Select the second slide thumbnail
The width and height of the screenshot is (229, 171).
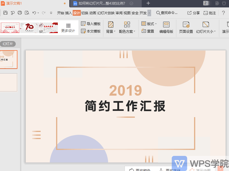[9, 82]
